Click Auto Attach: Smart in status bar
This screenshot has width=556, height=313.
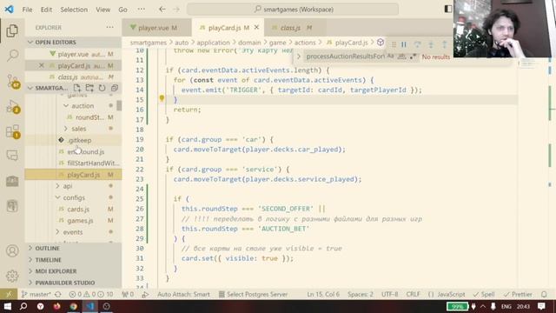click(x=183, y=294)
